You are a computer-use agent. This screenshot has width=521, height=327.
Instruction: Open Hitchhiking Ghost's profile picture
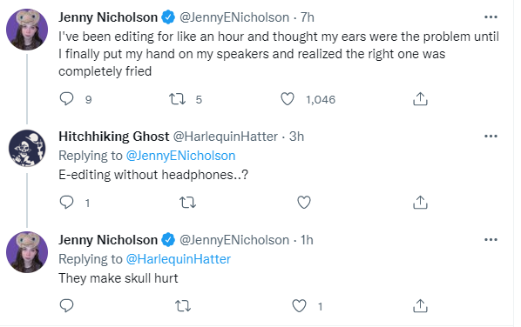click(27, 148)
